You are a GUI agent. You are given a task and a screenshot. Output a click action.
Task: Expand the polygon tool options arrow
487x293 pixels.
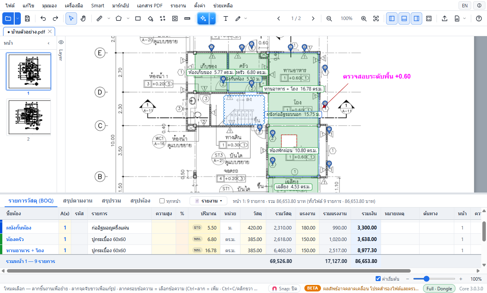click(128, 18)
